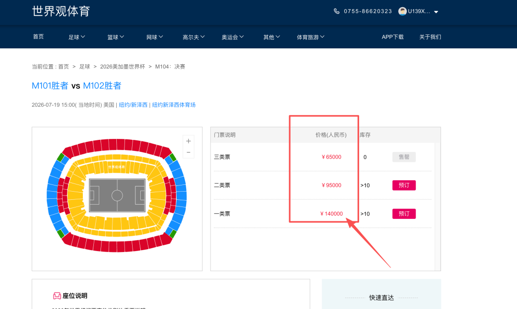The image size is (517, 309).
Task: Book the 一类票 with 预订 button
Action: [x=404, y=214]
